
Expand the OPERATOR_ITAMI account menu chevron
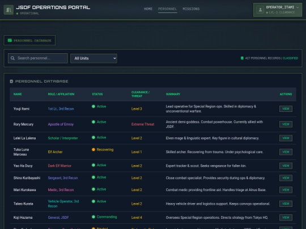[297, 7]
